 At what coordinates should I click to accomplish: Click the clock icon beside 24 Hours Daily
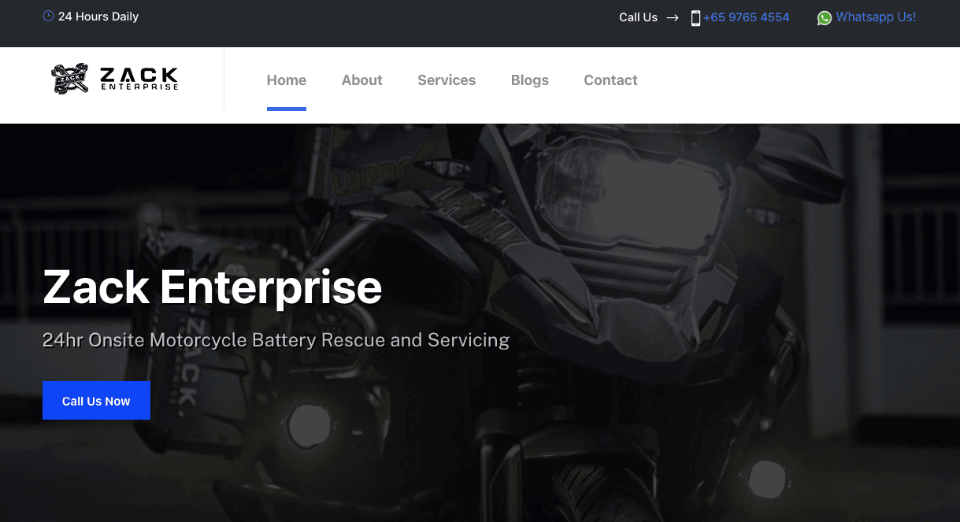[48, 16]
